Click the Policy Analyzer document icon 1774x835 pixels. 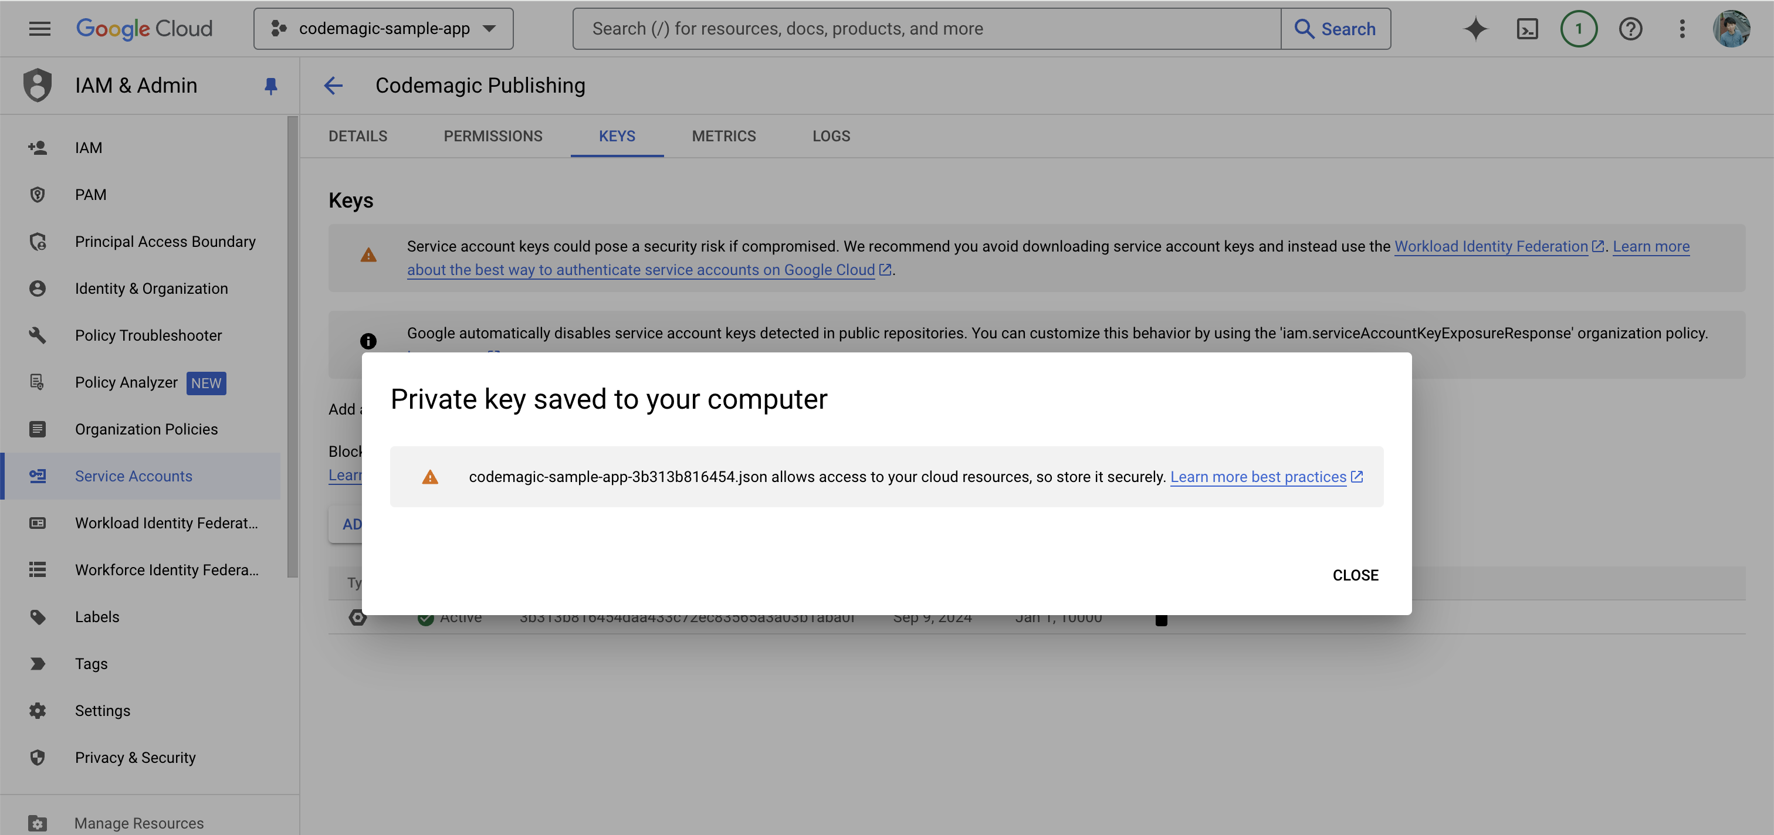[37, 382]
